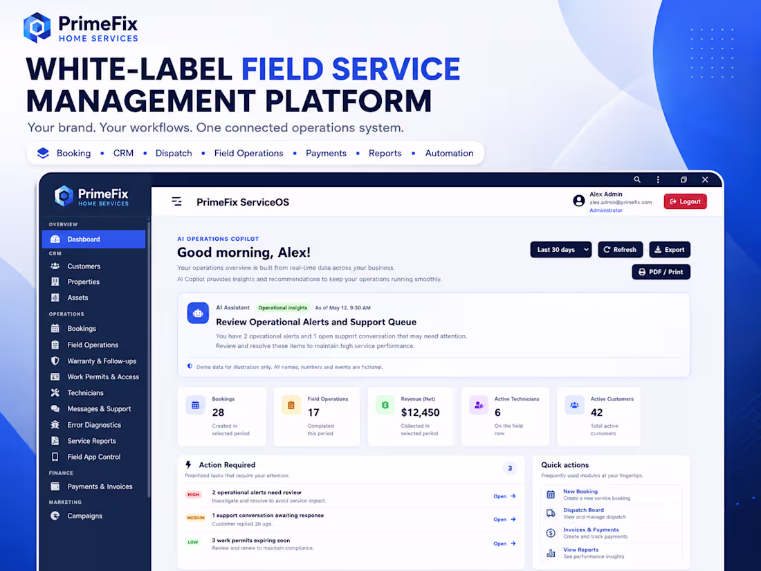Click the stacked layers icon before Booking

43,153
